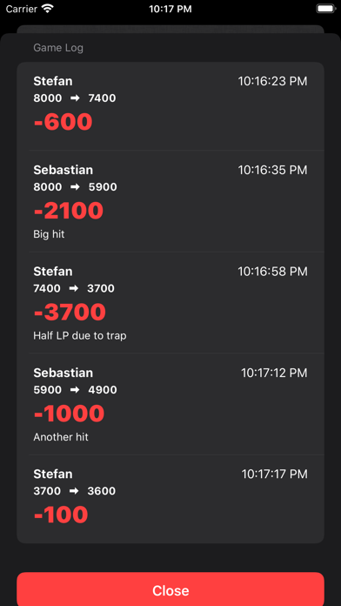The image size is (341, 606).
Task: Click arrow between 3700 and 3600
Action: tap(74, 491)
